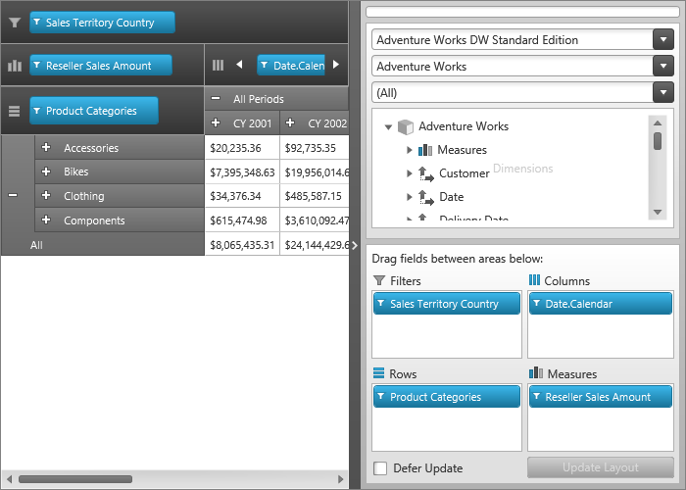Click Sales Territory Country field in pivot filter area
The width and height of the screenshot is (686, 490).
tap(102, 23)
